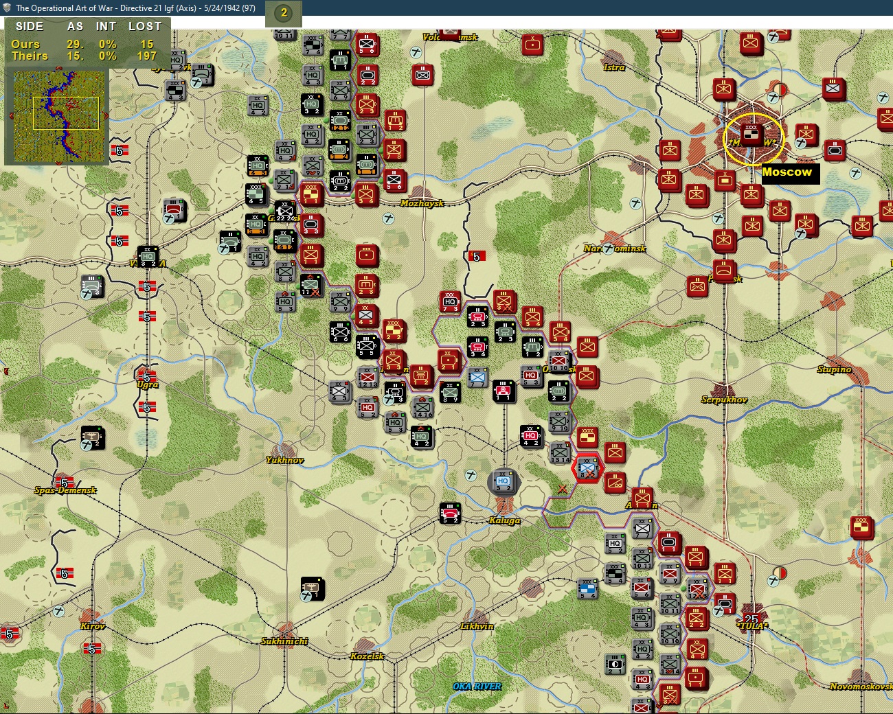The height and width of the screenshot is (714, 893).
Task: Click the red-white circle marker northeast of Moscow
Action: (x=780, y=90)
